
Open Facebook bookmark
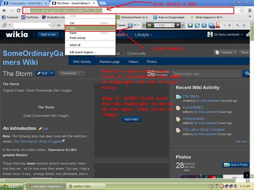coord(10,17)
